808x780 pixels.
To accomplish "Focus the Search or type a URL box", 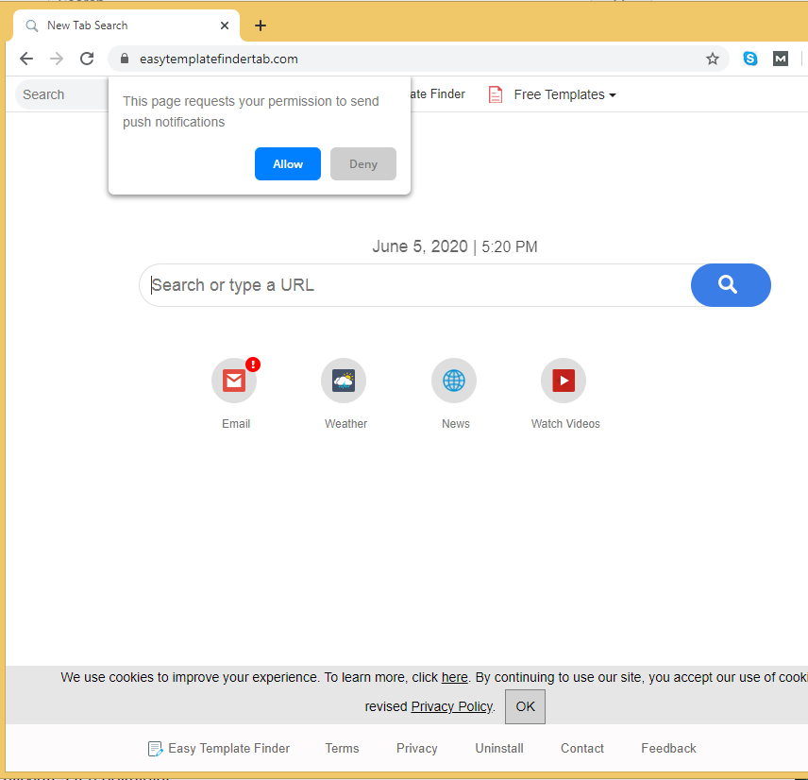I will click(x=414, y=285).
